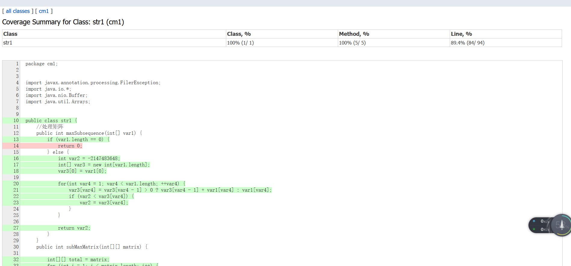This screenshot has height=266, width=571.
Task: Click the 'Coverage Summary for Class: str1 (cm1)' heading
Action: click(x=63, y=22)
